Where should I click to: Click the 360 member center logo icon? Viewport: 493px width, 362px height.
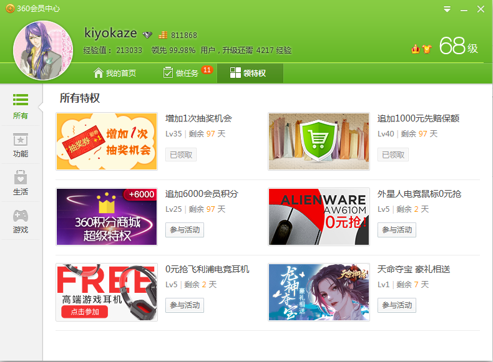pos(10,9)
